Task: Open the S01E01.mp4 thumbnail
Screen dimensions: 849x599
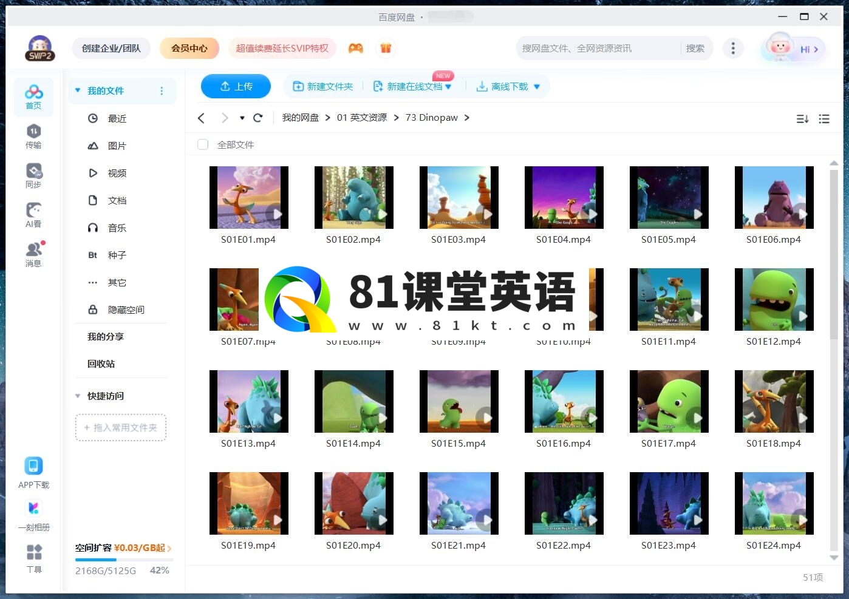Action: point(249,197)
